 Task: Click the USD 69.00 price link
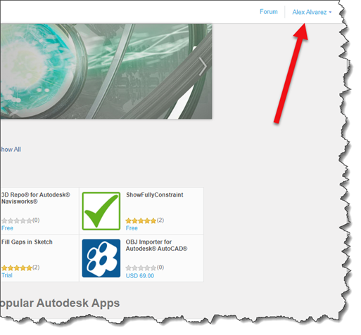tap(140, 276)
